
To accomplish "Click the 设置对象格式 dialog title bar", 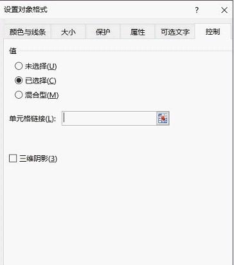I will [x=96, y=10].
